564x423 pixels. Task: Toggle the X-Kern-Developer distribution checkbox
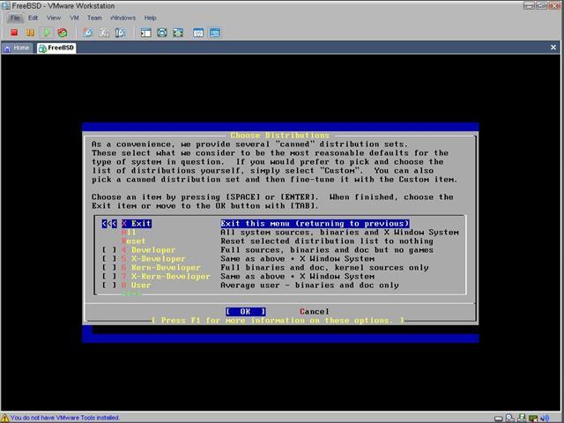109,276
